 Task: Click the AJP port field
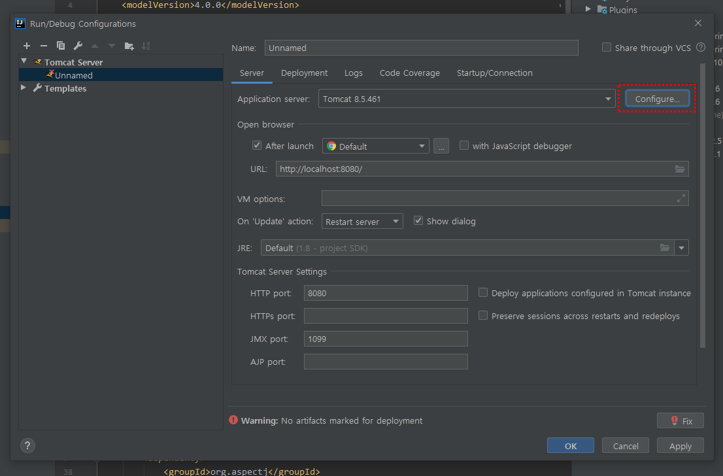coord(386,362)
